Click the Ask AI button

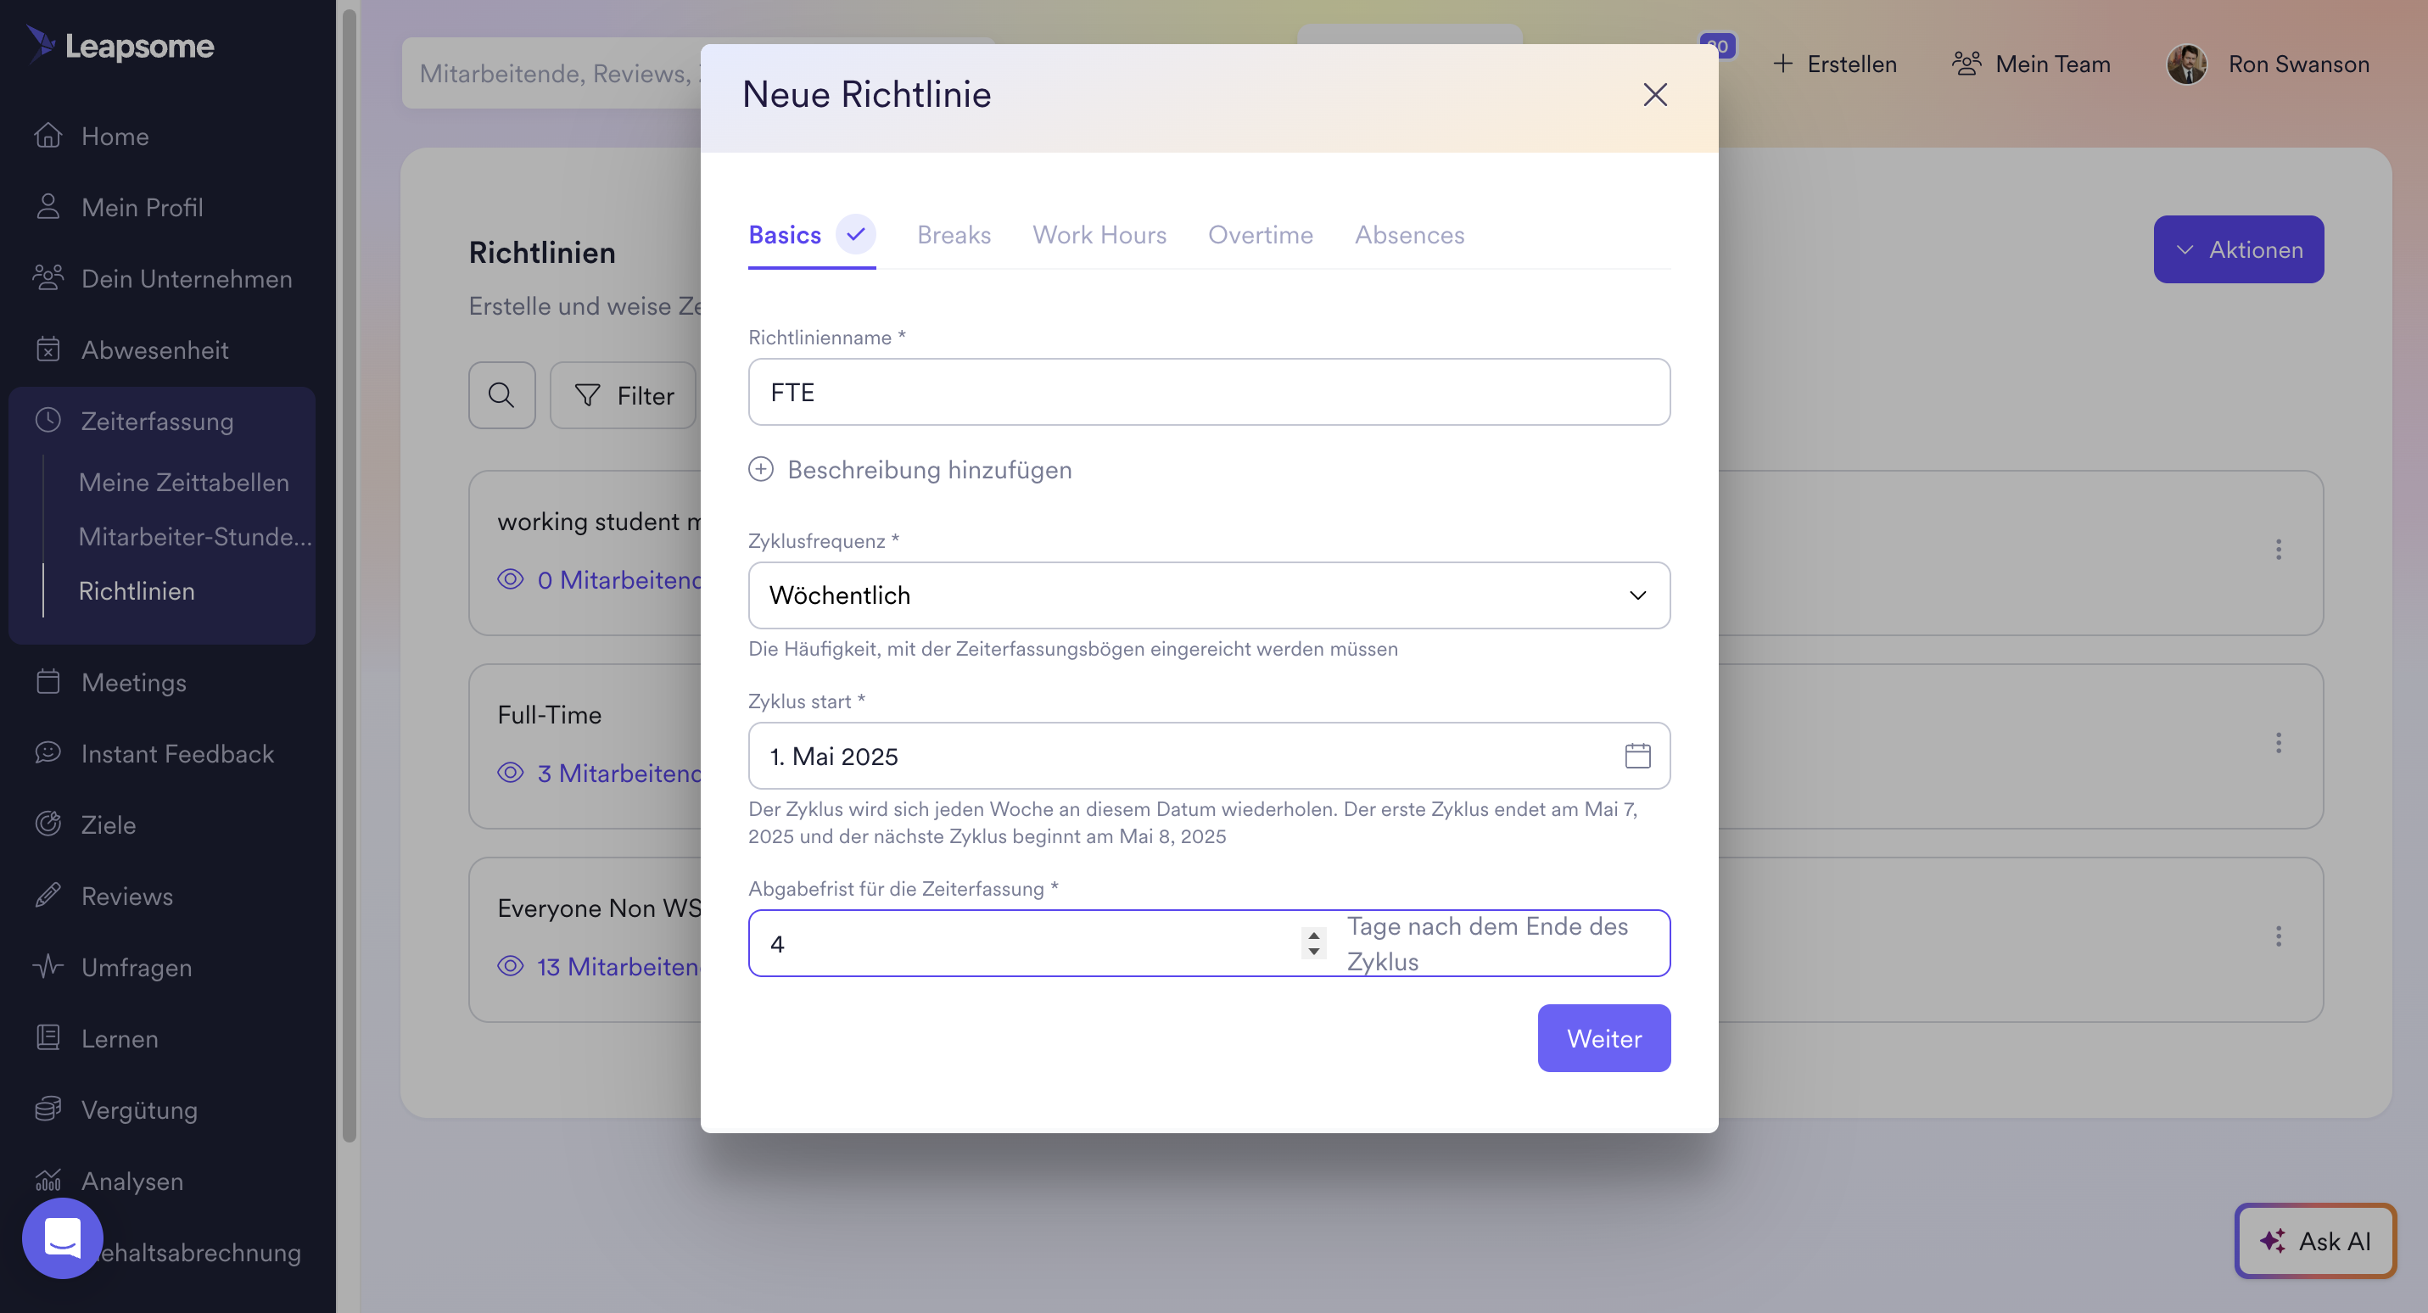(x=2315, y=1242)
